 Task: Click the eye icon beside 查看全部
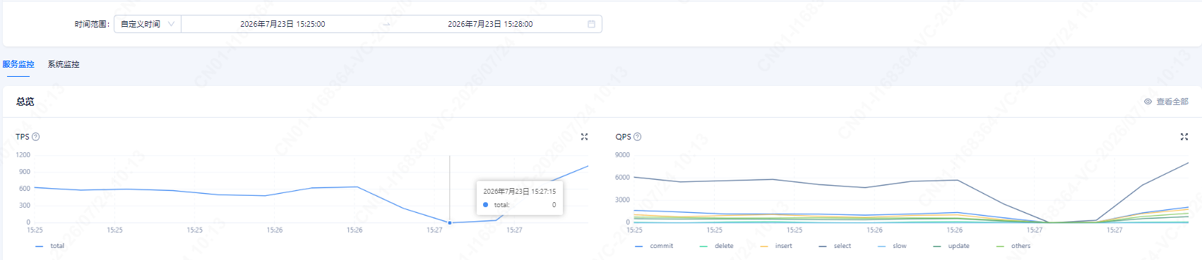click(1148, 101)
